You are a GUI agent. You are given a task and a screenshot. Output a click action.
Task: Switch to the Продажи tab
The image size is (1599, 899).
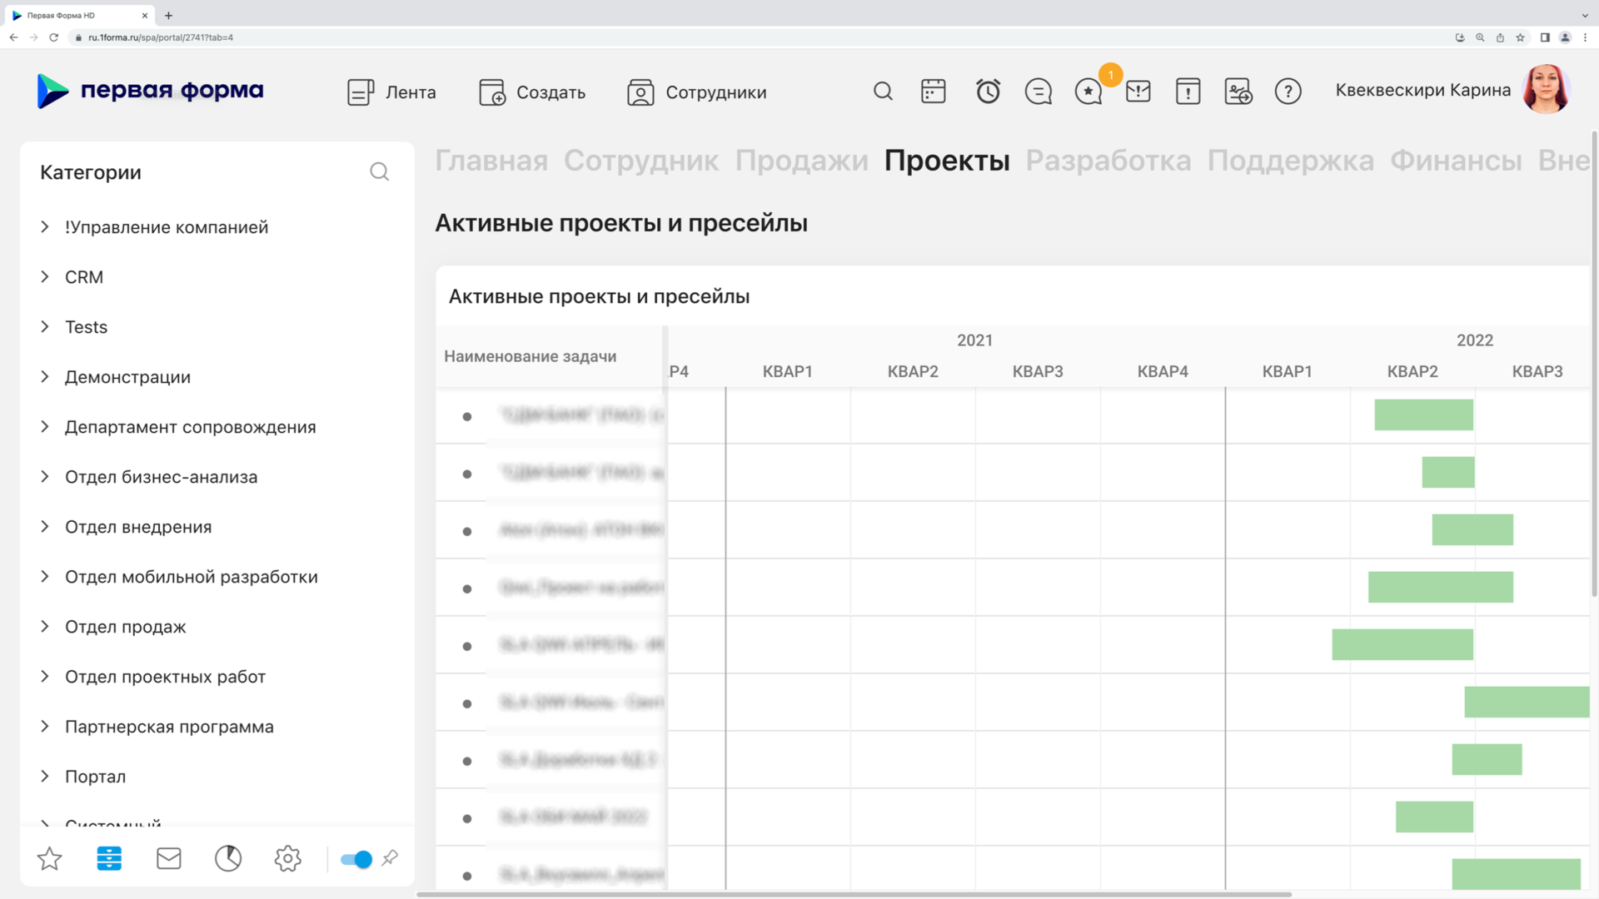tap(801, 161)
